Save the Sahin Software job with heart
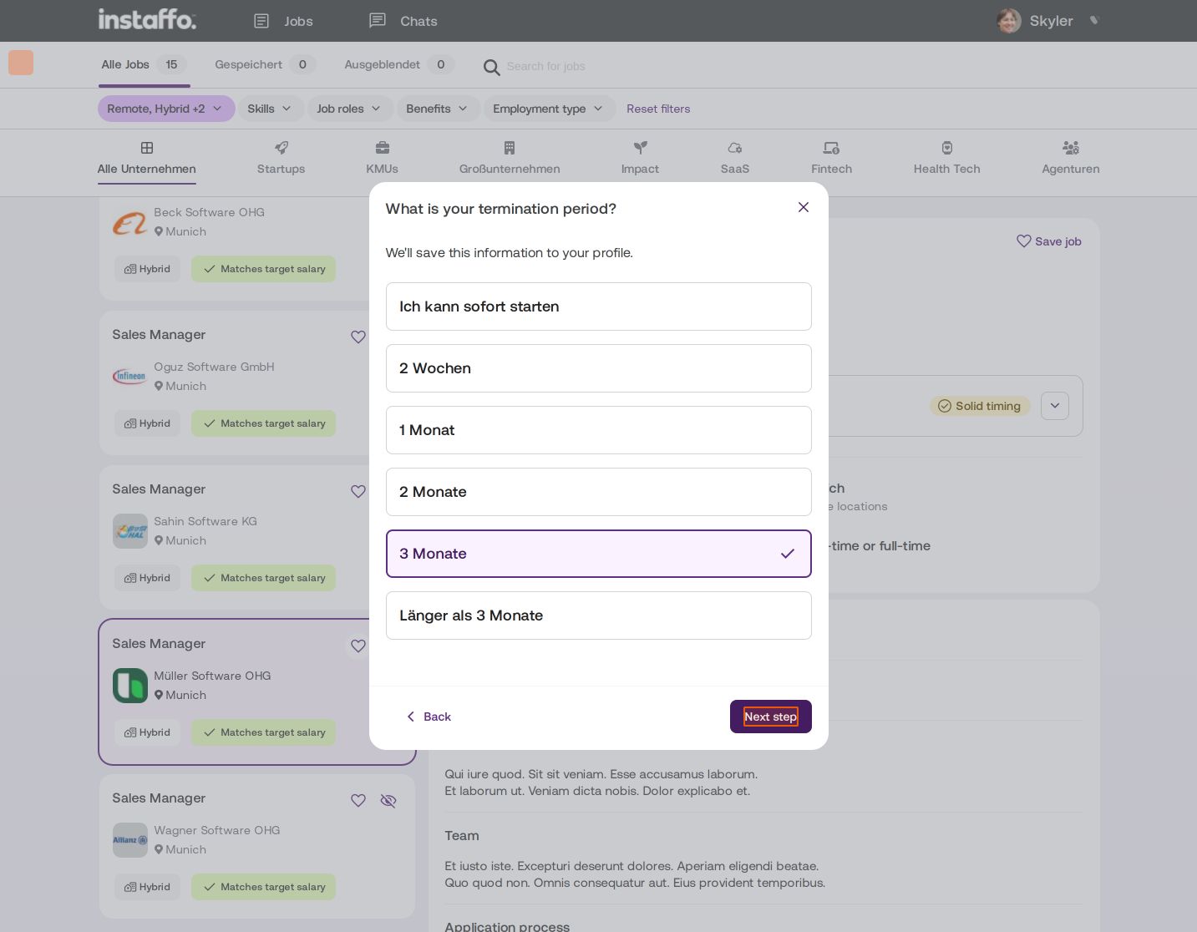The image size is (1197, 932). coord(358,491)
